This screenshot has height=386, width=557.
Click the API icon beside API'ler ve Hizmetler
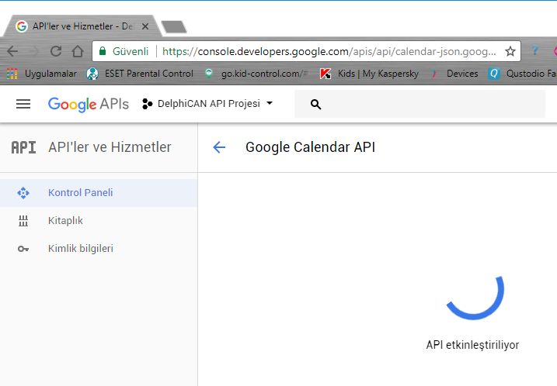pos(23,147)
